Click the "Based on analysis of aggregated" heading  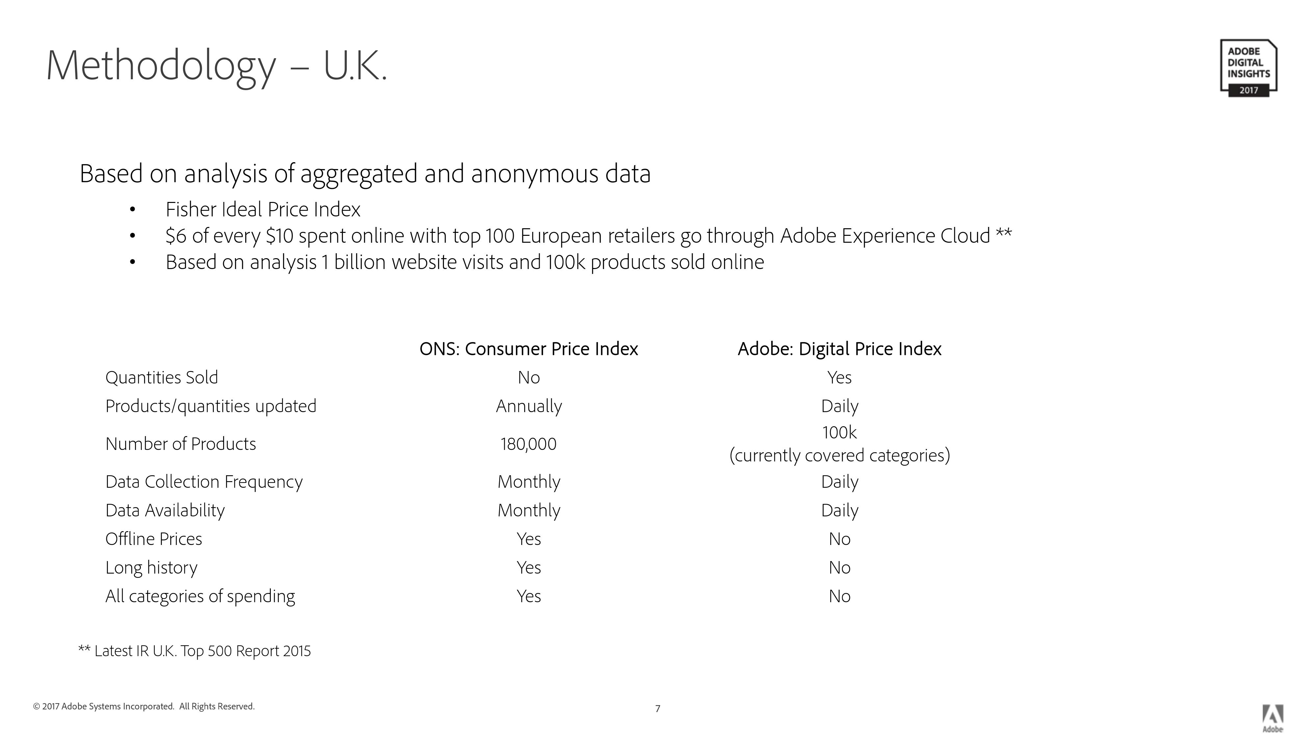coord(365,174)
